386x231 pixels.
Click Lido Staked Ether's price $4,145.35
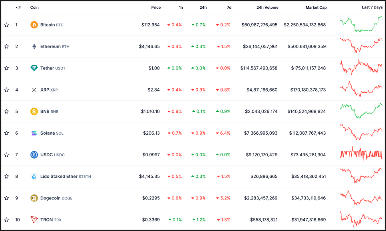pos(149,176)
